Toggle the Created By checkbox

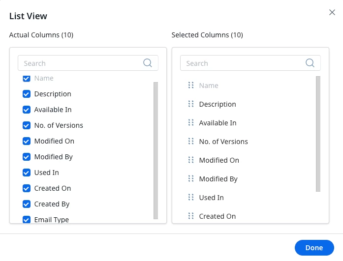click(x=27, y=204)
